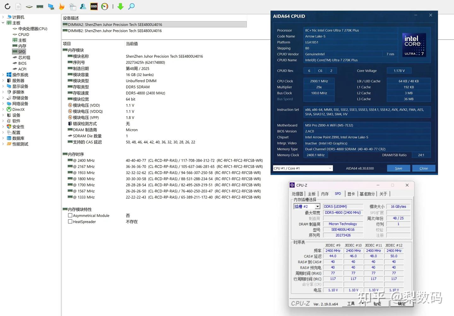The height and width of the screenshot is (316, 454).
Task: Expand the 性能测试 tree node
Action: pos(3,144)
